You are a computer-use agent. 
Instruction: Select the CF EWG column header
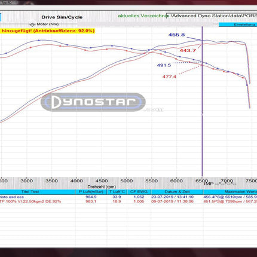pos(139,192)
